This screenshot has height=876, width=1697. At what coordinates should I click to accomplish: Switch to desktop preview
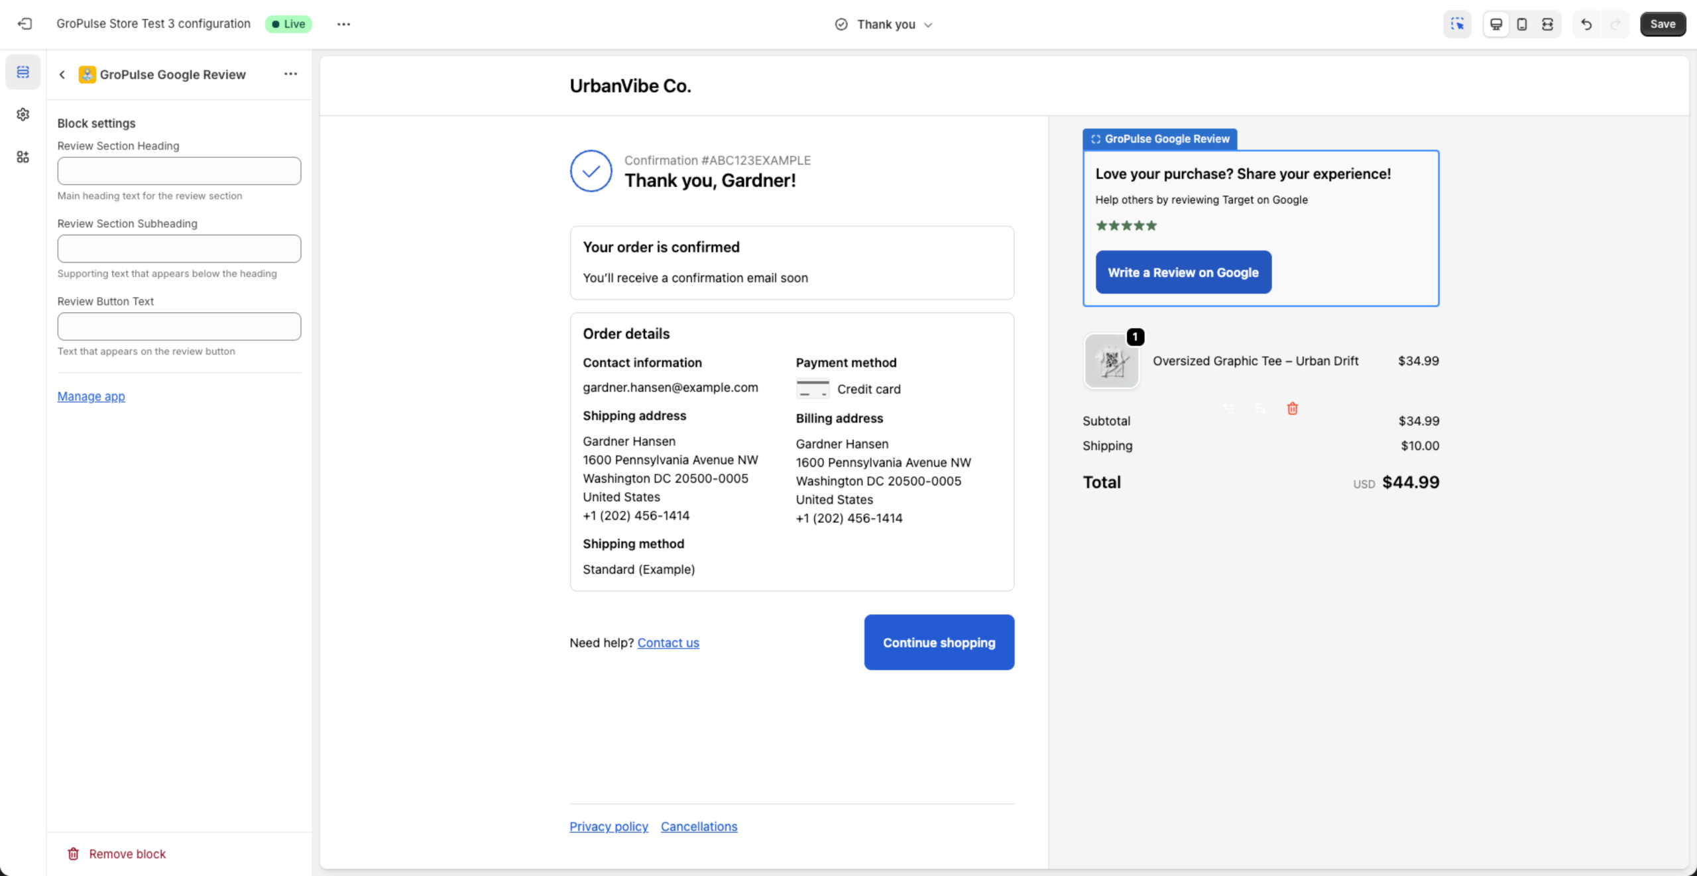[x=1496, y=25]
